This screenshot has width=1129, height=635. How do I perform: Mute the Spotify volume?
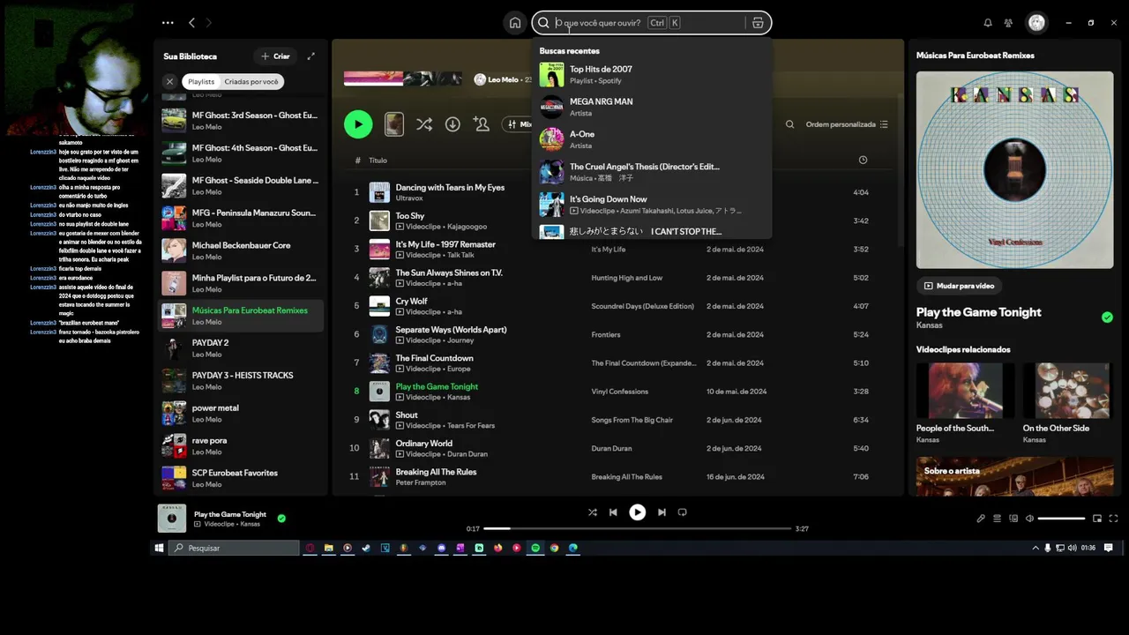1029,519
